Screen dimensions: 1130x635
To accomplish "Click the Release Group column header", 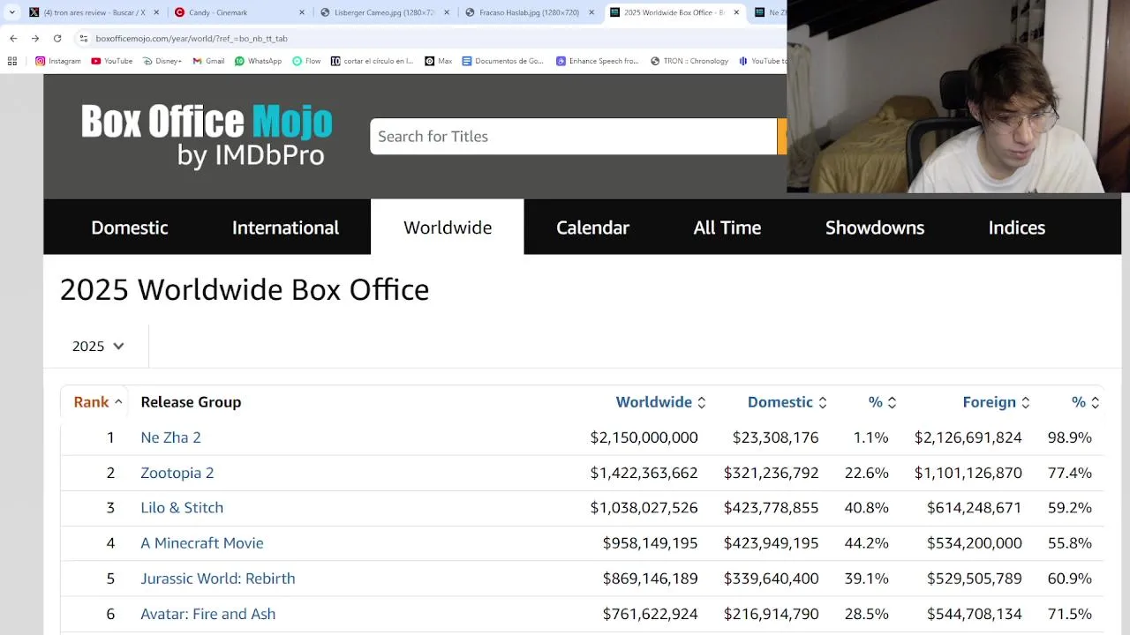I will click(x=191, y=402).
